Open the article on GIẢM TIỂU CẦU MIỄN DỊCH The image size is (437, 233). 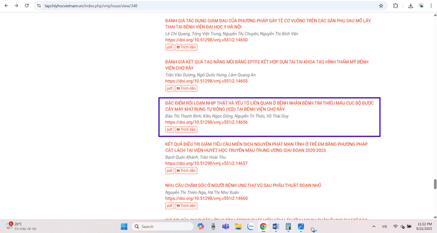(x=266, y=147)
